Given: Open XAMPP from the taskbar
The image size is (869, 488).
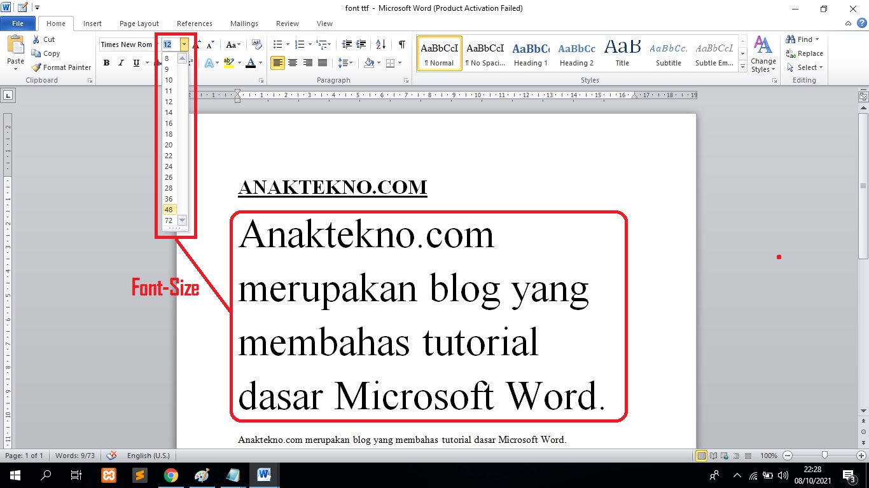Looking at the screenshot, I should [109, 475].
